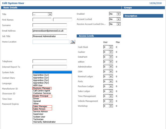This screenshot has width=166, height=129.
Task: Choose the Customer Services role
Action: click(x=52, y=93)
